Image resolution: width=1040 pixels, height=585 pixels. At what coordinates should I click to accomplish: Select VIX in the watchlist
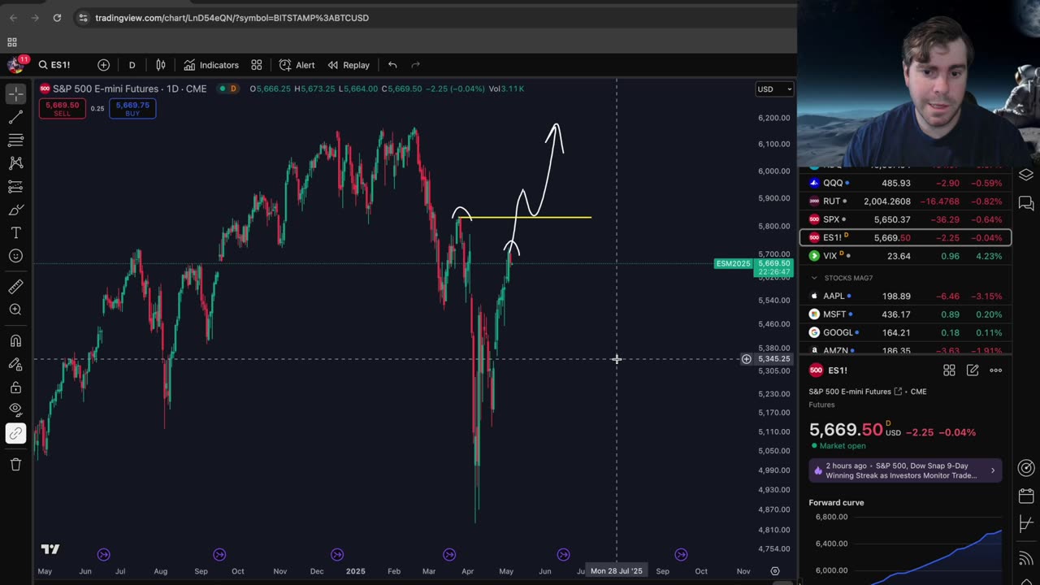(x=905, y=256)
